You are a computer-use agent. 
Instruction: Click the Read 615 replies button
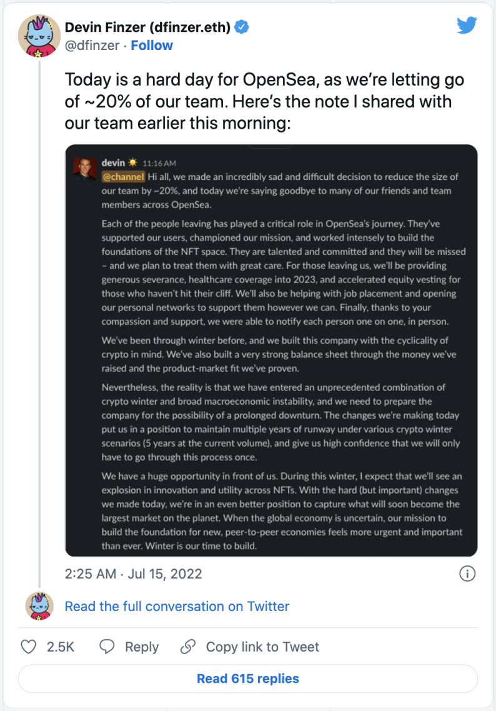tap(248, 679)
